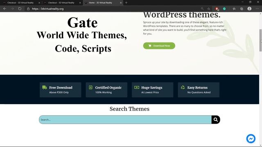Click the address bar URL 3dvirtualreality.org
Screen dimensions: 262x147
click(48, 9)
